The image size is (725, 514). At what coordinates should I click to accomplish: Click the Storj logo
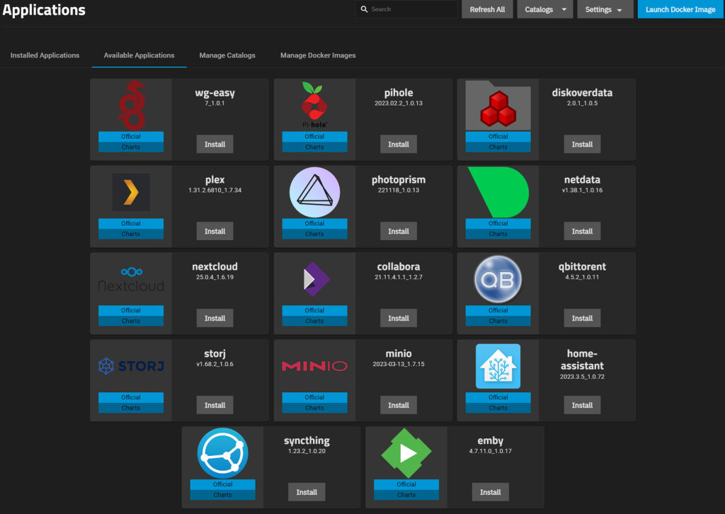[131, 366]
